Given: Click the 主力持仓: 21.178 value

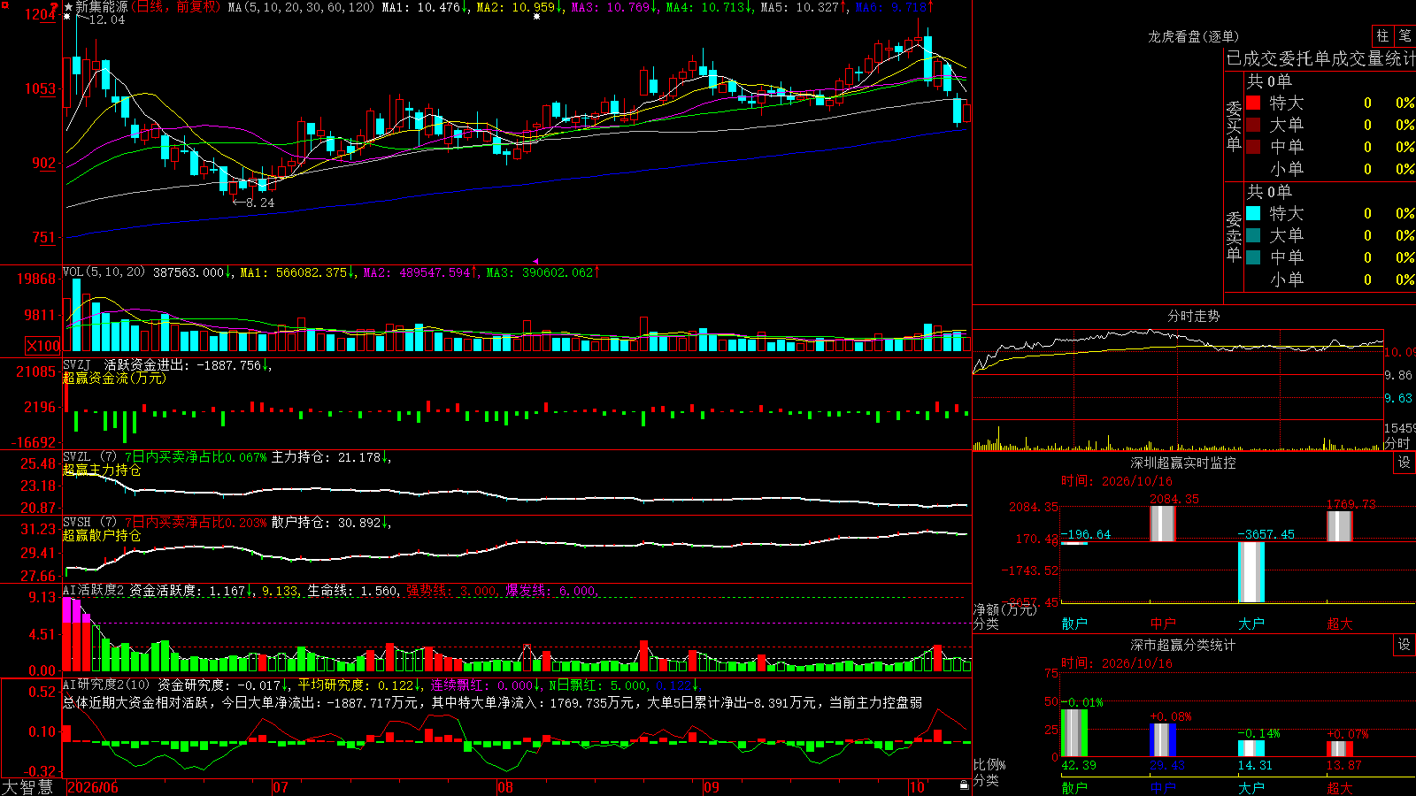Looking at the screenshot, I should (330, 457).
